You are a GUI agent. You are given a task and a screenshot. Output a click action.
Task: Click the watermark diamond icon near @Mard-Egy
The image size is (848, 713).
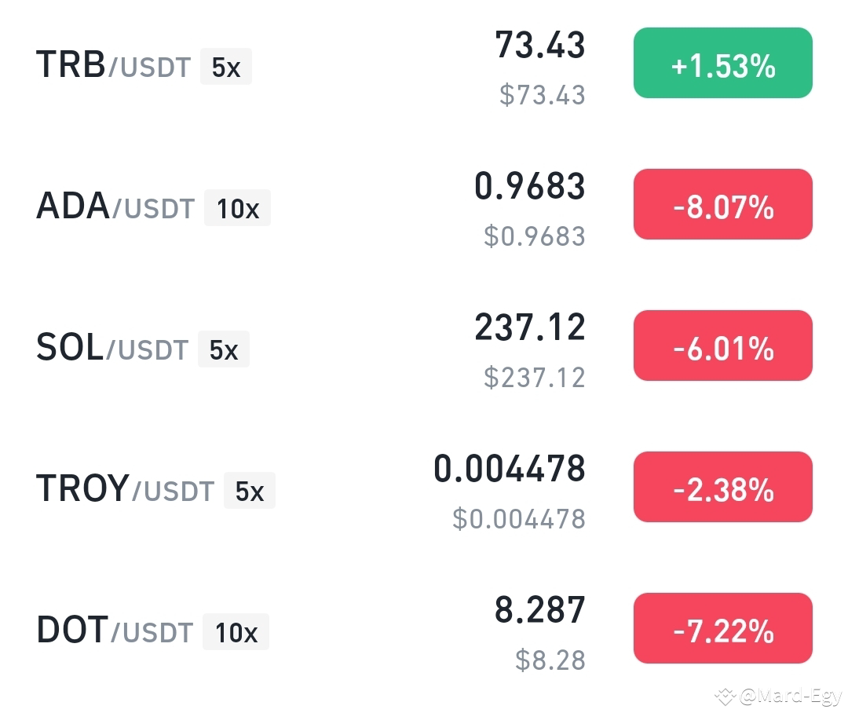[x=726, y=695]
